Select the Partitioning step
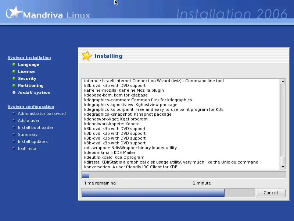 [31, 85]
